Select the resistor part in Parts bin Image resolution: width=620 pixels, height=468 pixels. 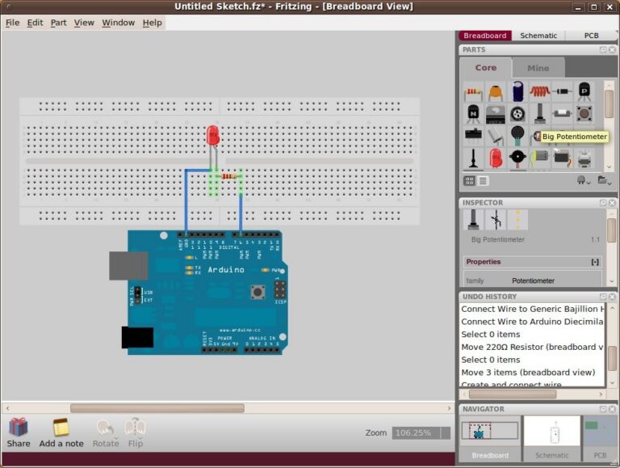[473, 92]
